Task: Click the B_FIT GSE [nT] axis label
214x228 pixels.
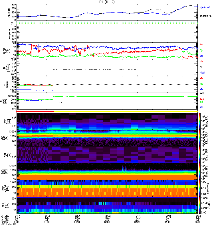Action: point(6,51)
